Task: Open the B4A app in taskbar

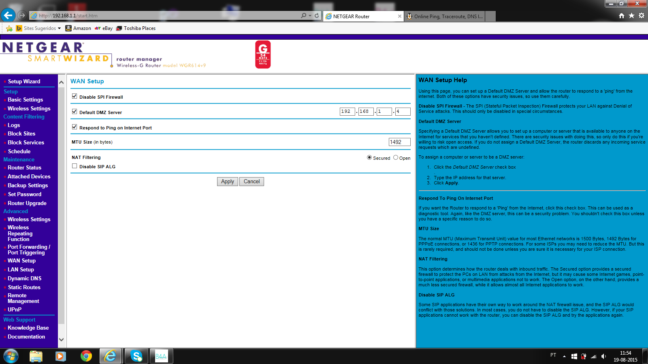Action: click(161, 356)
